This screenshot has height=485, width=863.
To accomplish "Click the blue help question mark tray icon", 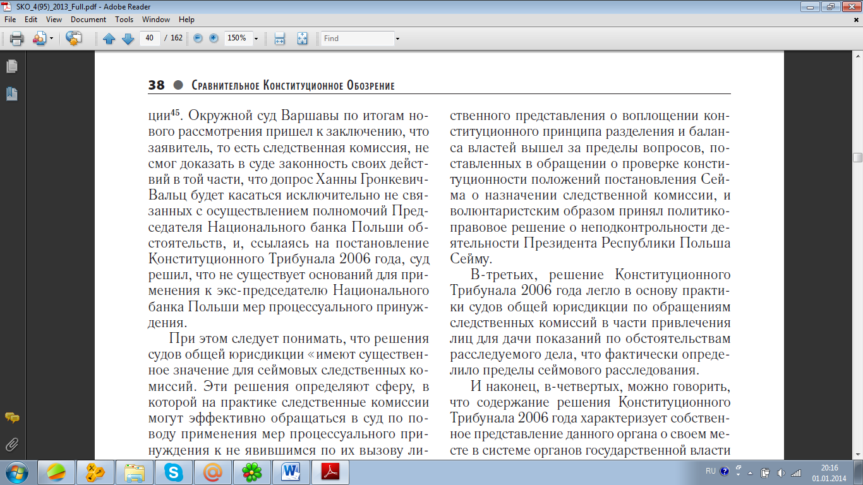I will click(724, 471).
